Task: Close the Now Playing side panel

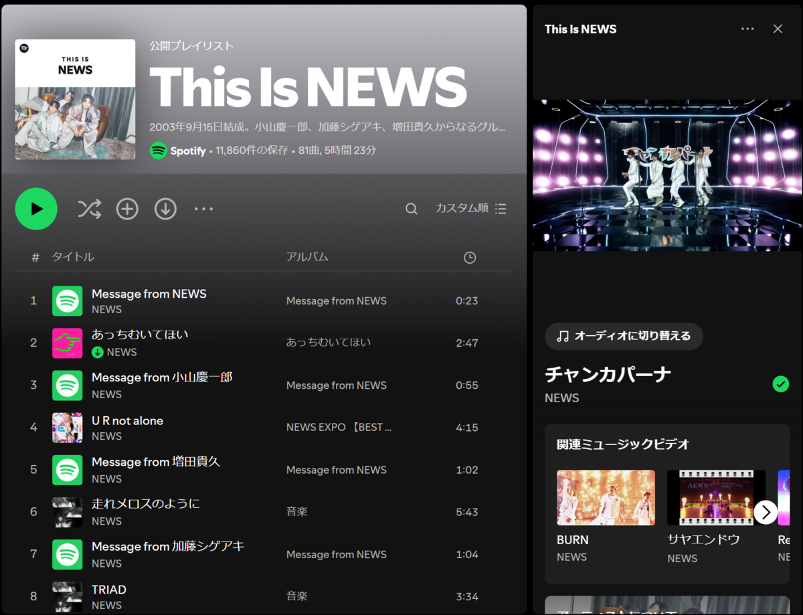Action: click(x=778, y=29)
